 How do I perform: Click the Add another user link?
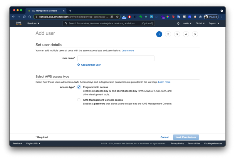[91, 65]
